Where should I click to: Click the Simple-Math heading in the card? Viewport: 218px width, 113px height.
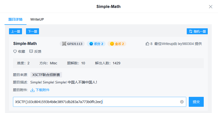click(x=25, y=44)
